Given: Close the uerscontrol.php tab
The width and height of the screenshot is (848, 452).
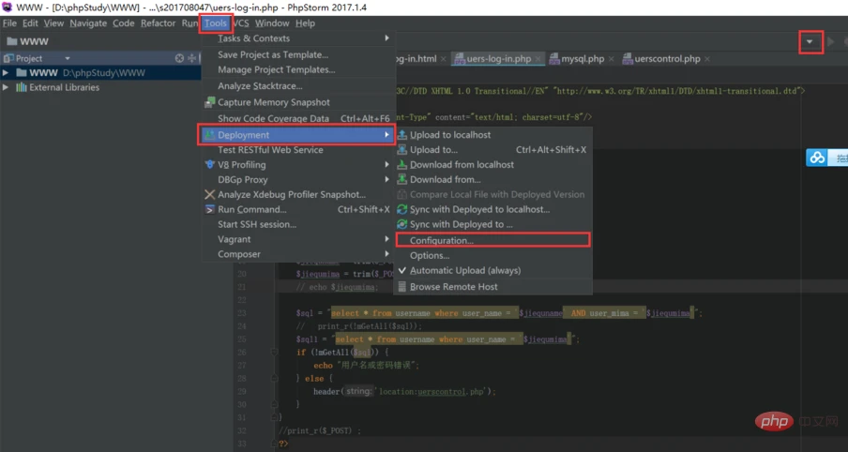Looking at the screenshot, I should (707, 59).
